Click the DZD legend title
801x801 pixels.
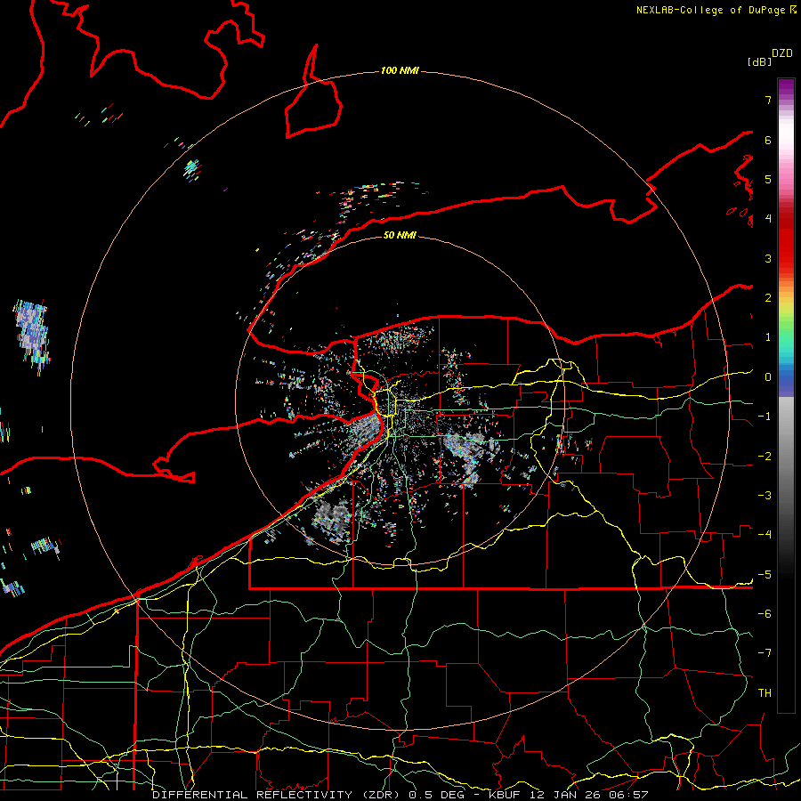point(782,53)
